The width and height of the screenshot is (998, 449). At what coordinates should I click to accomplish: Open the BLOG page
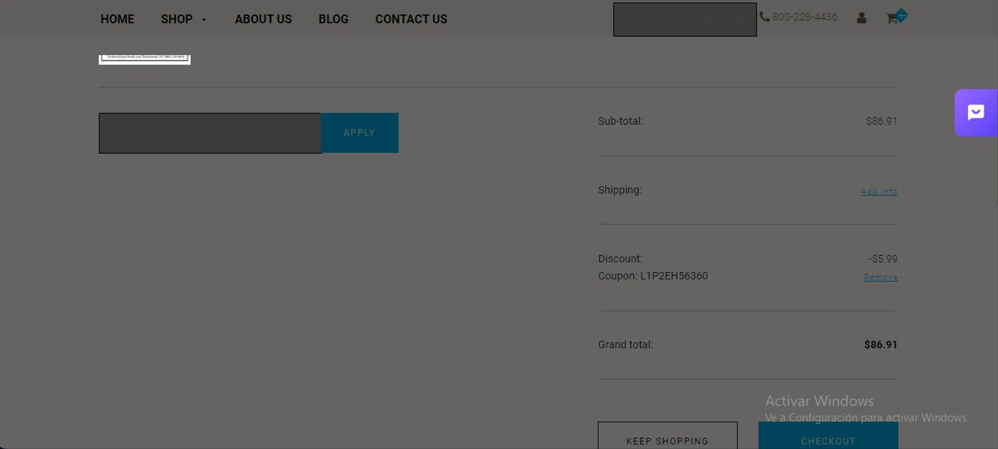[x=333, y=19]
